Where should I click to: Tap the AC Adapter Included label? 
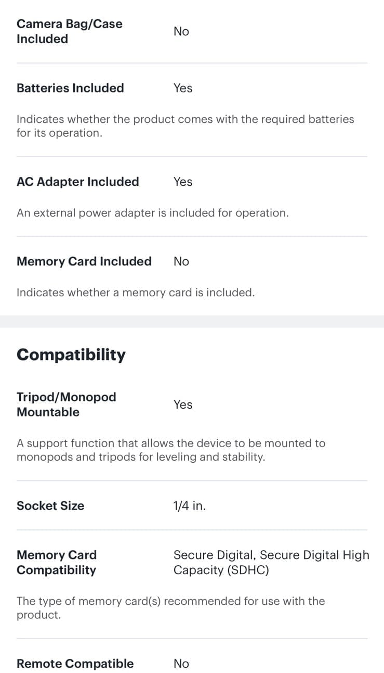click(78, 182)
